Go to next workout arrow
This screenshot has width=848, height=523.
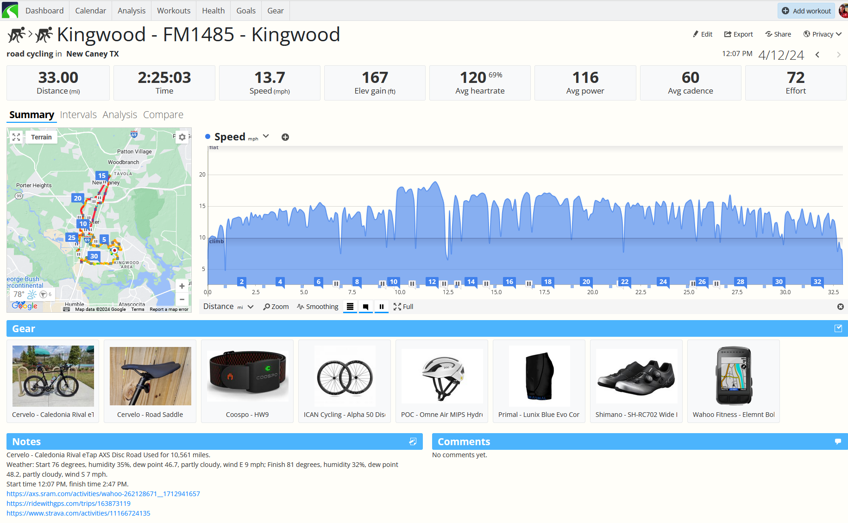(x=839, y=55)
